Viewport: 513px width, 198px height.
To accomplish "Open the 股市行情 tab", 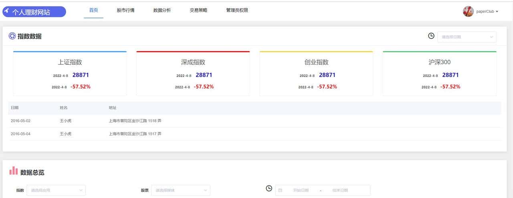I will coord(125,10).
